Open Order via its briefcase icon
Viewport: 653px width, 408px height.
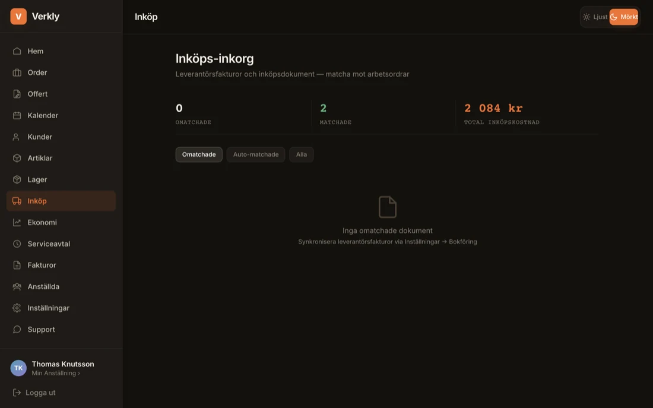coord(17,72)
